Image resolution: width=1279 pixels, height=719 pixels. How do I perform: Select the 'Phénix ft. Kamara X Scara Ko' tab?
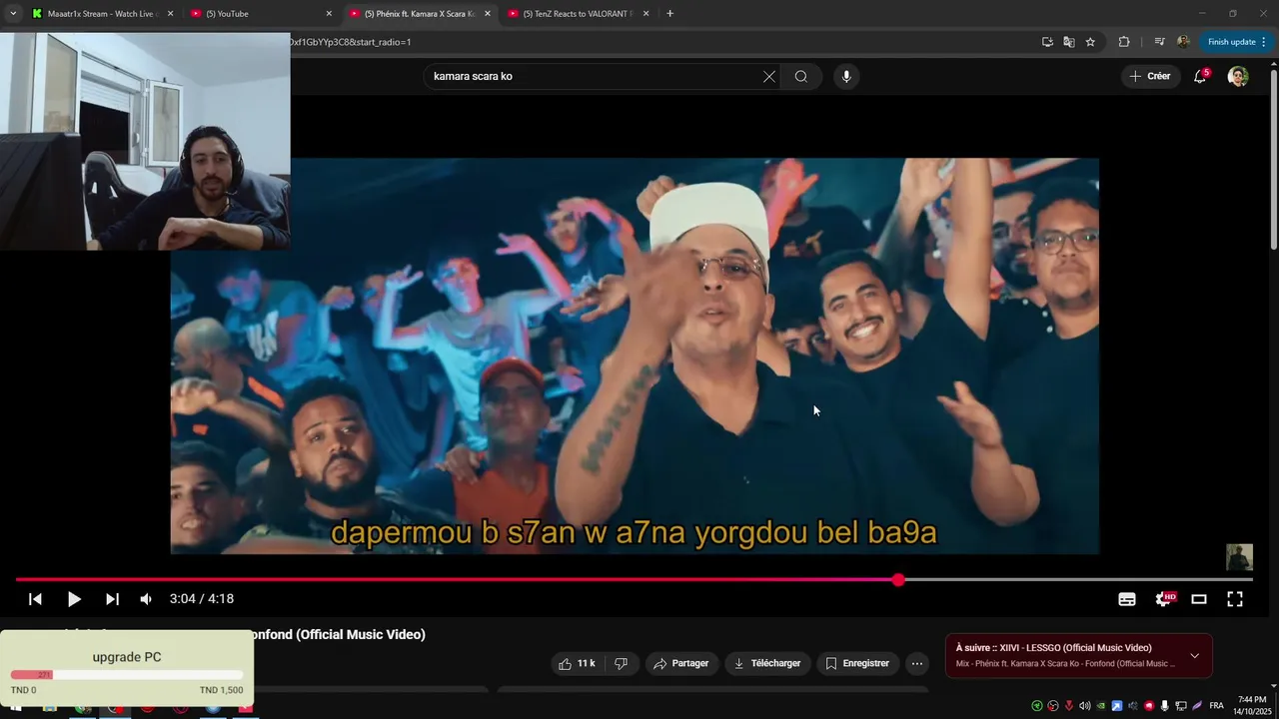click(x=418, y=14)
